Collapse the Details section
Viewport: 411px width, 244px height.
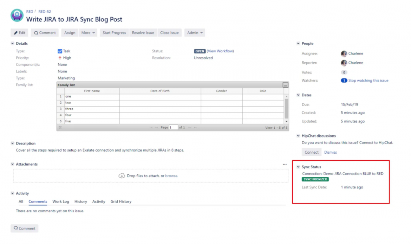click(12, 44)
